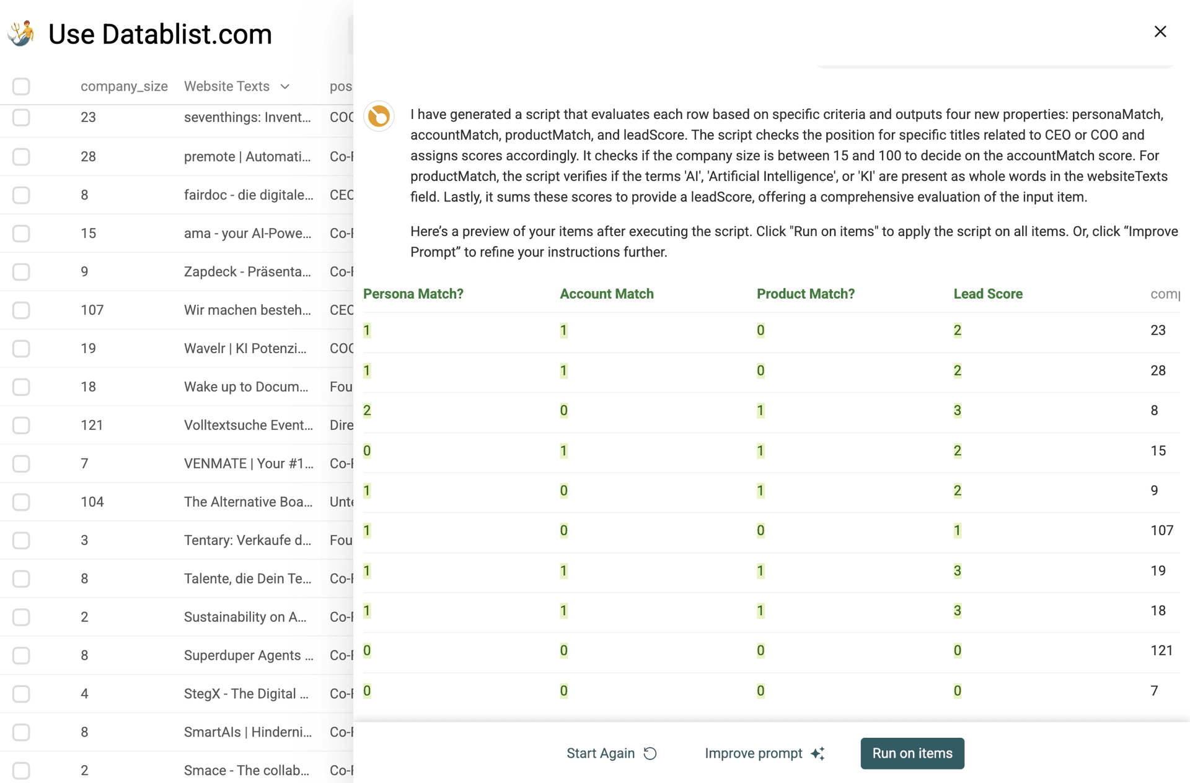Select the checkbox on the Superduper Agents row
1190x783 pixels.
pyautogui.click(x=21, y=655)
